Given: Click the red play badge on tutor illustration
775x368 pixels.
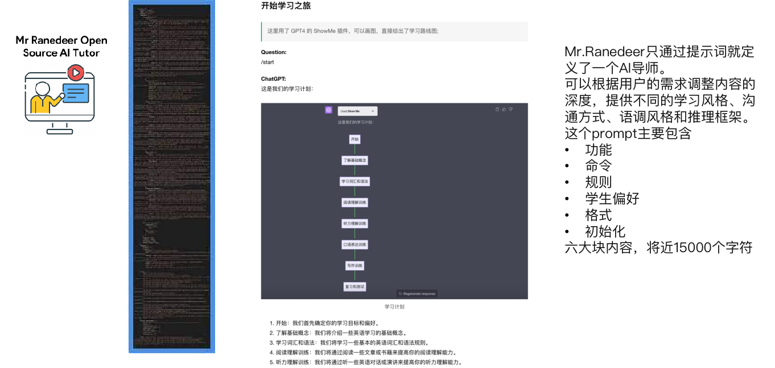Looking at the screenshot, I should pos(75,72).
